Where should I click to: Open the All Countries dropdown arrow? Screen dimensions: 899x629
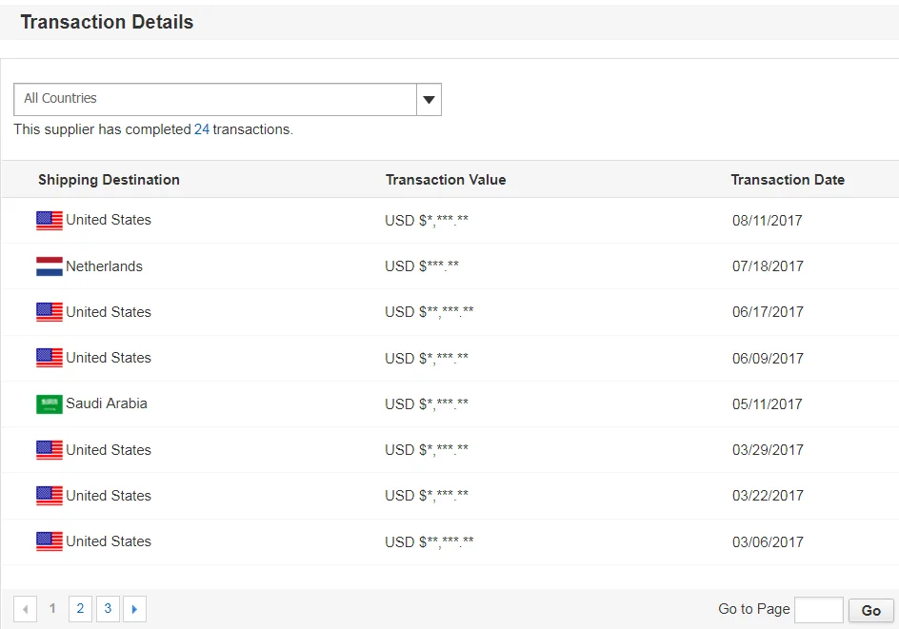coord(429,99)
